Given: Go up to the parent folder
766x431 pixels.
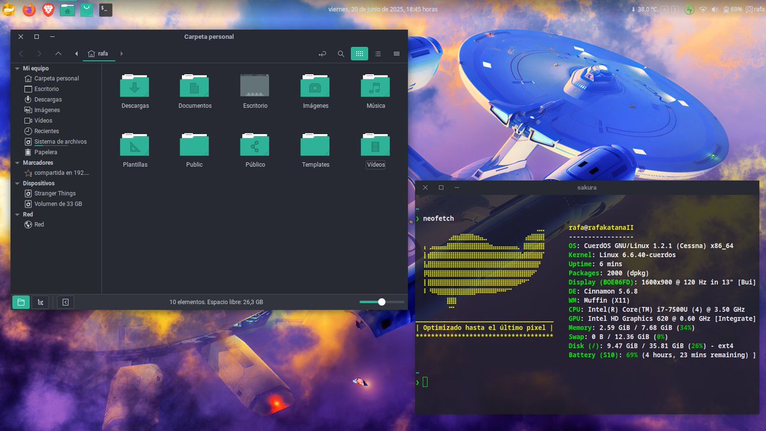Looking at the screenshot, I should pyautogui.click(x=58, y=54).
